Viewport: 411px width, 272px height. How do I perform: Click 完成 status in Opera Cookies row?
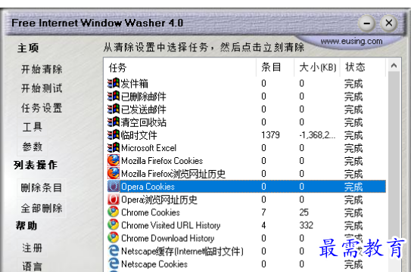pos(353,187)
